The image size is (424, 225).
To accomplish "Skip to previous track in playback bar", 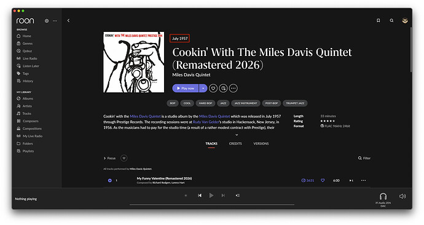I will pos(200,195).
